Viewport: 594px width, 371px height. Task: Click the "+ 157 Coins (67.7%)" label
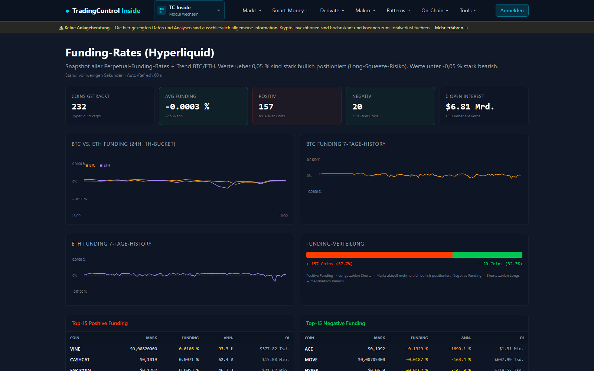tap(330, 264)
